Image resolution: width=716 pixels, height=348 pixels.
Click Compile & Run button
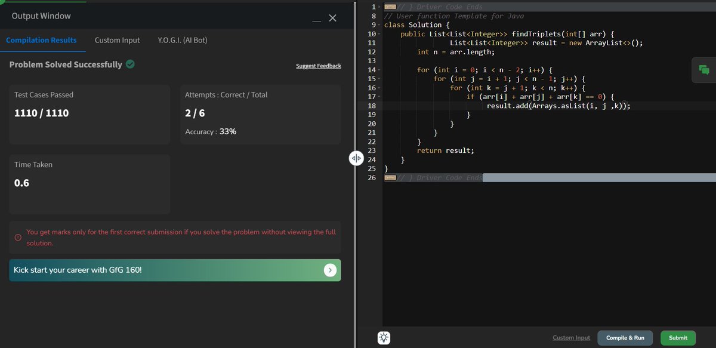click(625, 337)
